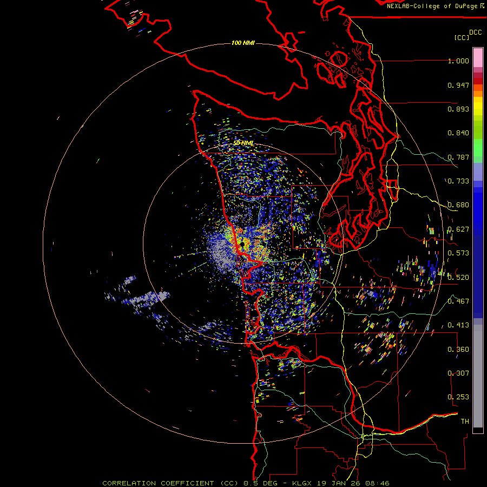Pick the pink segment of the color bar
This screenshot has width=487, height=487.
[478, 57]
